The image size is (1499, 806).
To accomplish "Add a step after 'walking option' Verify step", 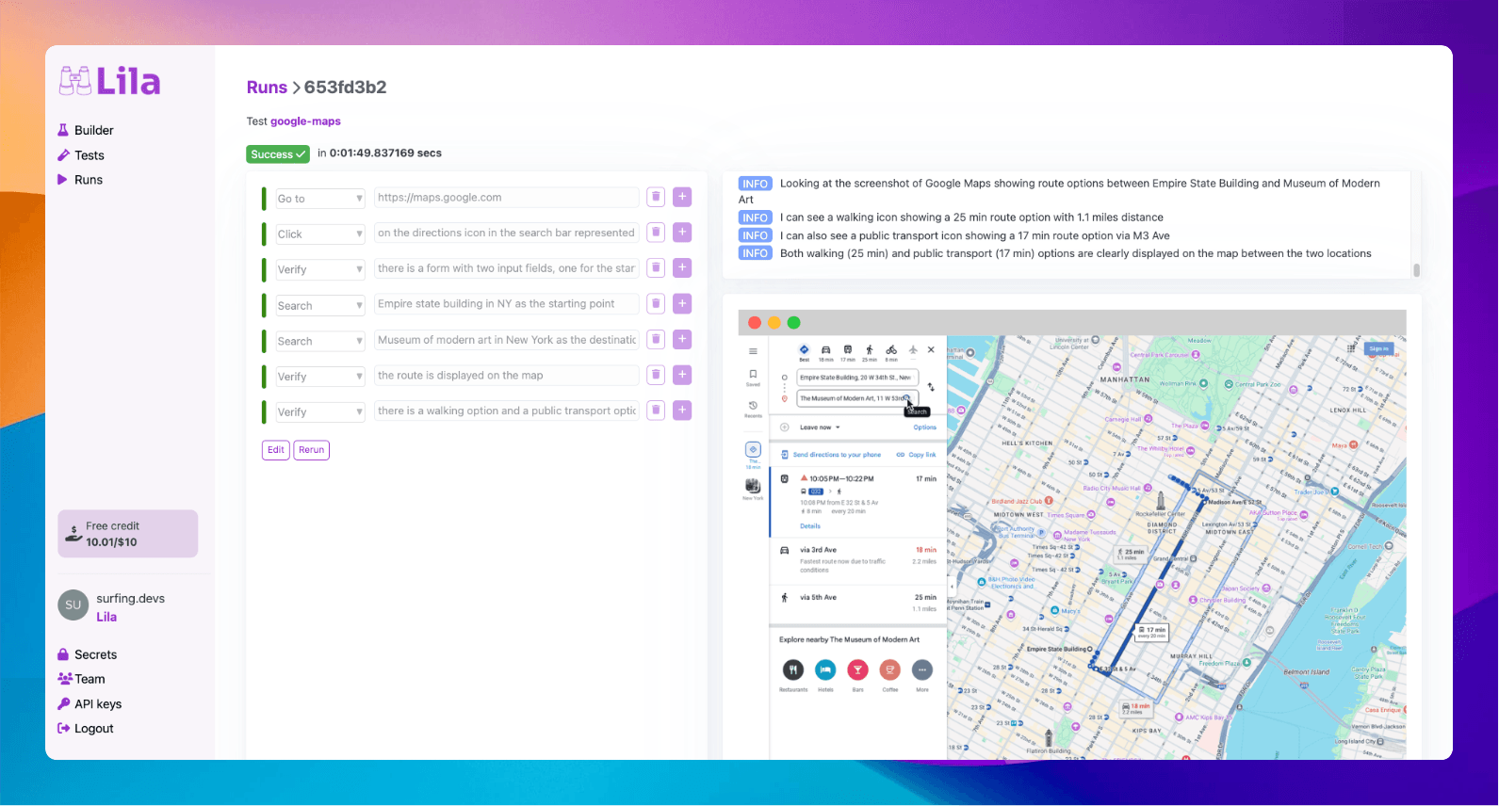I will tap(682, 410).
